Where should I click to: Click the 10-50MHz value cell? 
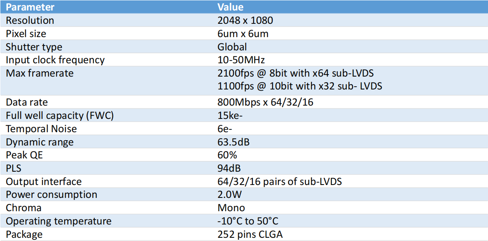tap(241, 60)
